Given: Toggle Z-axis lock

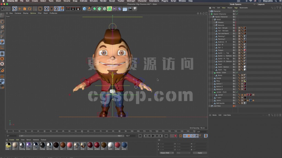Looking at the screenshot, I should tap(57, 9).
